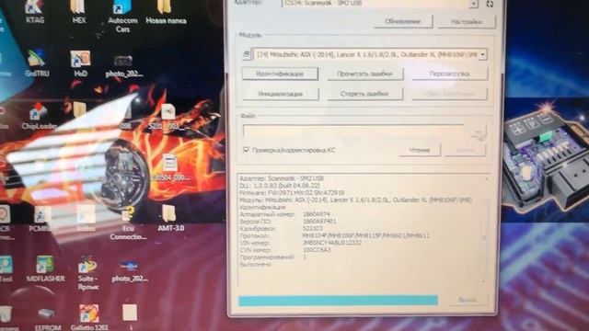Image resolution: width=589 pixels, height=331 pixels.
Task: Select the file ending 0504_050 on desktop
Action: click(169, 167)
